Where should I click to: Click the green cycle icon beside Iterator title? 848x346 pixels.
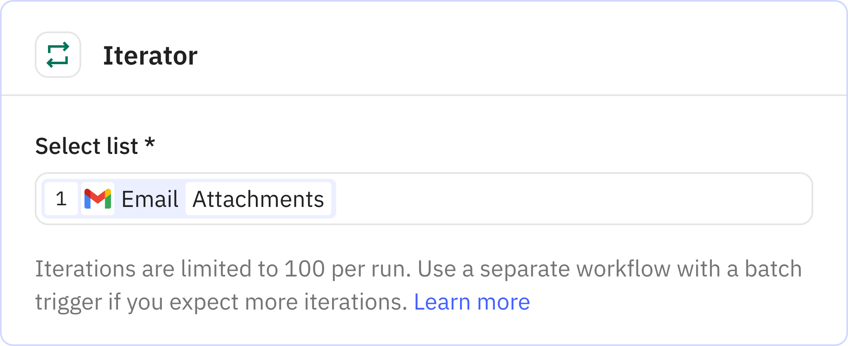[x=58, y=54]
